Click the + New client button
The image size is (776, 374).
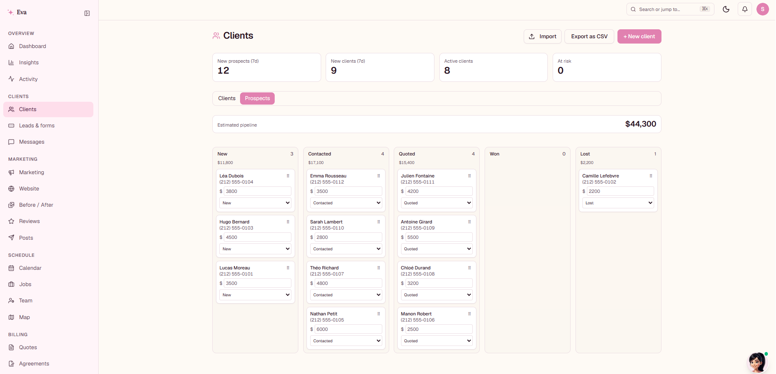639,37
